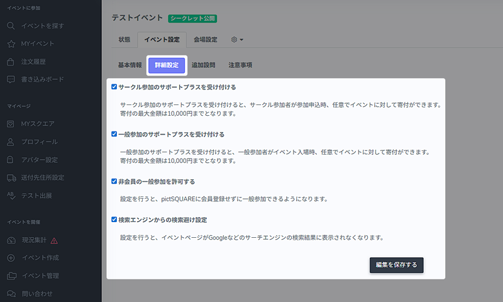Click the magnifier icon beside イベントを探す
This screenshot has width=503, height=302.
[11, 26]
